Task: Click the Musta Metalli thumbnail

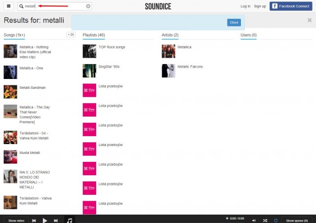Action: pyautogui.click(x=10, y=157)
